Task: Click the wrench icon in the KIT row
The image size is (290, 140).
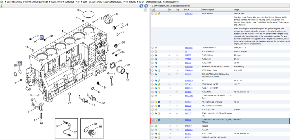Action: click(159, 81)
